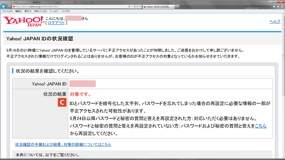
Task: Click the browser Forward arrow button
Action: pyautogui.click(x=9, y=6)
